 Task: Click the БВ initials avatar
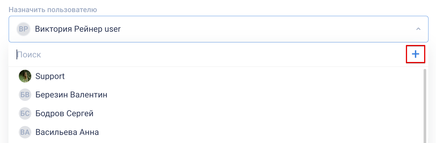[x=25, y=95]
